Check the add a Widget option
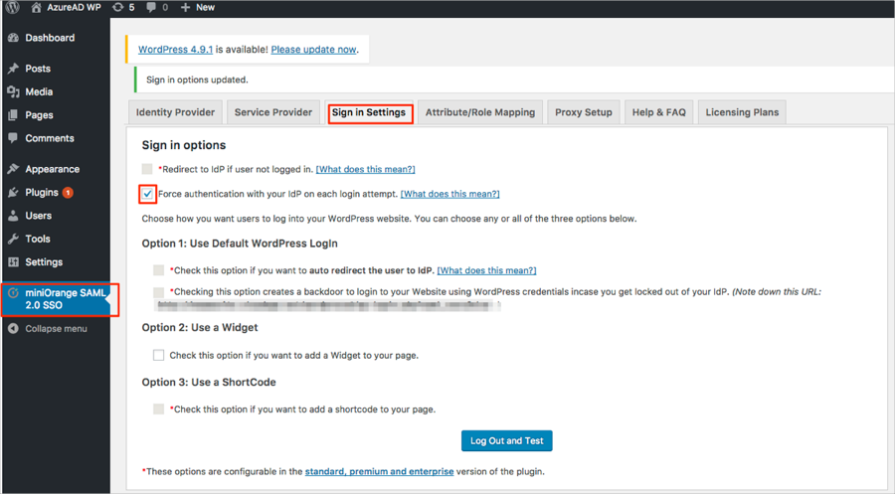Viewport: 895px width, 494px height. tap(158, 355)
